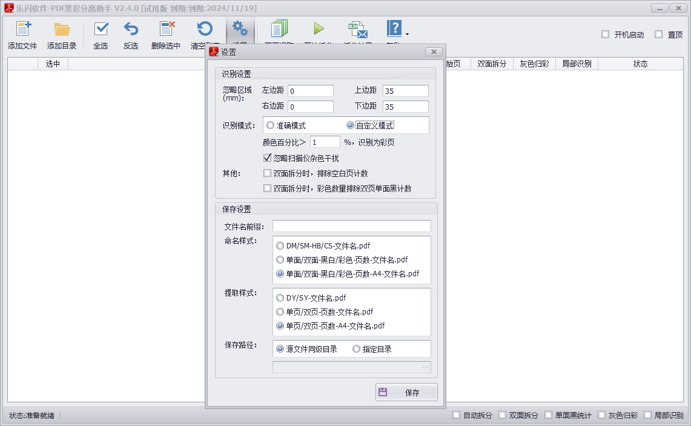Minimize the main application window
The width and height of the screenshot is (691, 426).
660,8
